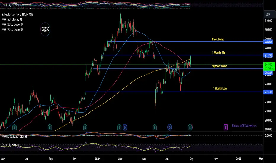Image resolution: width=276 pixels, height=163 pixels.
Task: Click the earnings E marker for late November 2023
Action: [85, 127]
